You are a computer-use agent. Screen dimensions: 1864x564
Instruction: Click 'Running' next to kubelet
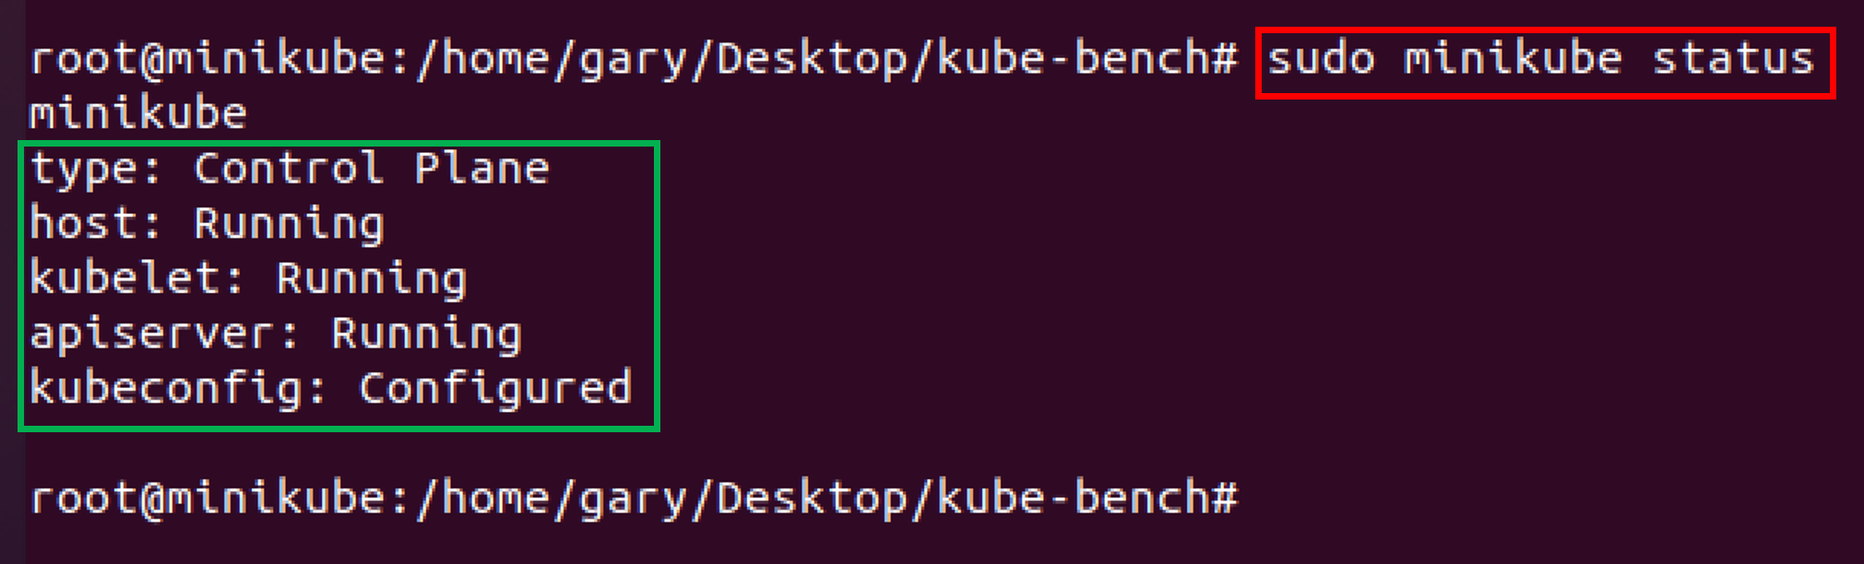pos(372,279)
